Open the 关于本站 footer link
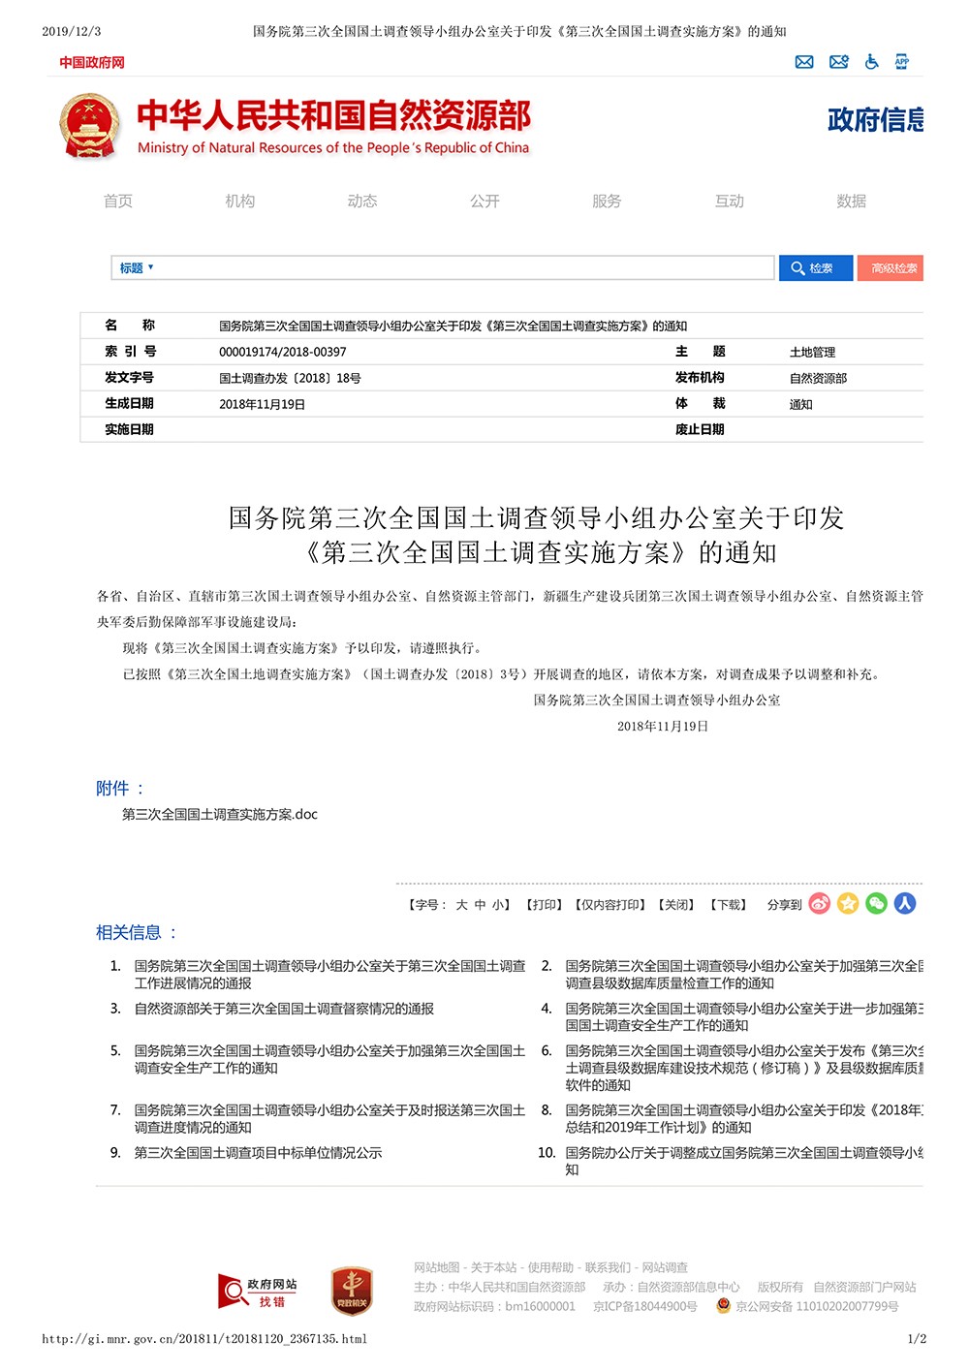The image size is (969, 1371). [494, 1267]
